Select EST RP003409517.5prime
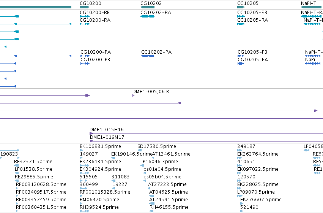This screenshot has width=323, height=213. [x=41, y=192]
